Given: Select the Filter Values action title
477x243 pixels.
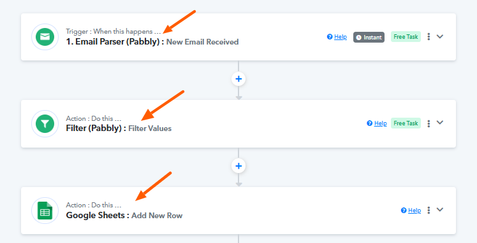Looking at the screenshot, I should pyautogui.click(x=150, y=128).
